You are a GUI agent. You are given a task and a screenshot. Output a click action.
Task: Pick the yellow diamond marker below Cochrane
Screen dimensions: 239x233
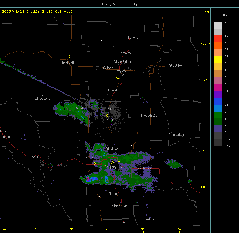click(x=94, y=164)
